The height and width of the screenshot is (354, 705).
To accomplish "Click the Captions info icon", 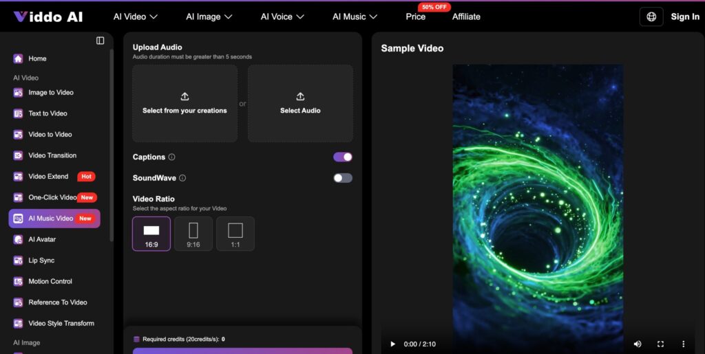I will click(171, 157).
